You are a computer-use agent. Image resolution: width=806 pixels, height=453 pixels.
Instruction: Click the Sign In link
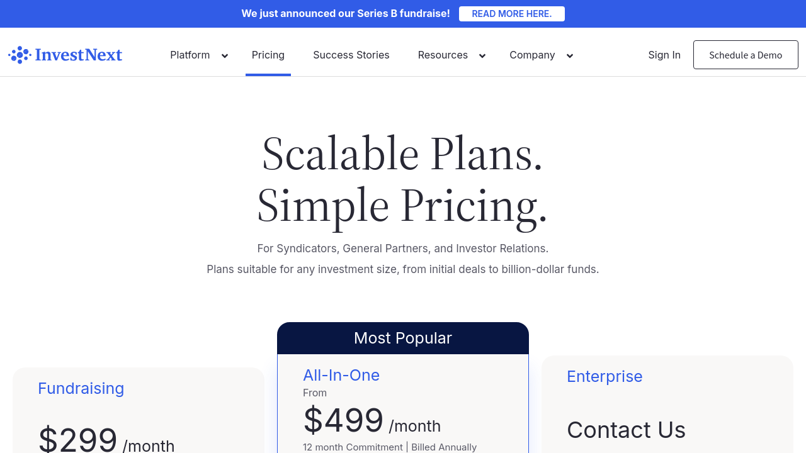coord(664,55)
